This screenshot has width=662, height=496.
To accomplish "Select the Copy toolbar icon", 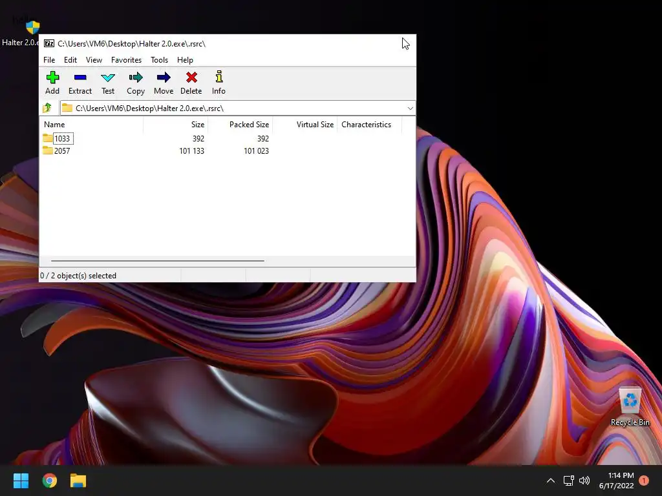I will pos(136,77).
